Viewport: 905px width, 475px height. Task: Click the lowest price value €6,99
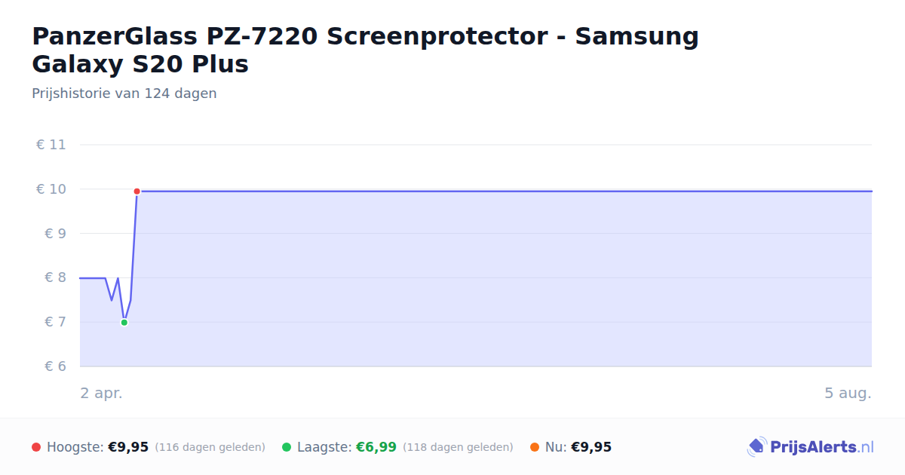pos(376,447)
